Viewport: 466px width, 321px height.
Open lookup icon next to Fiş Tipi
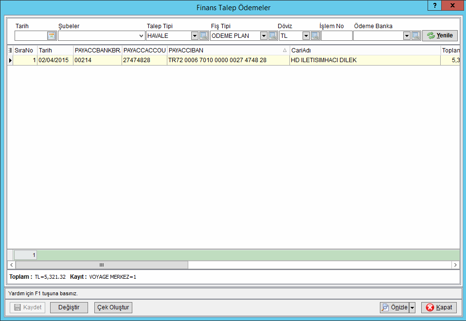tap(273, 36)
